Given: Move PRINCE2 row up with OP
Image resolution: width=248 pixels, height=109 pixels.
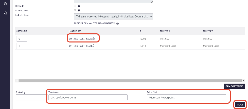Looking at the screenshot, I should (x=70, y=39).
